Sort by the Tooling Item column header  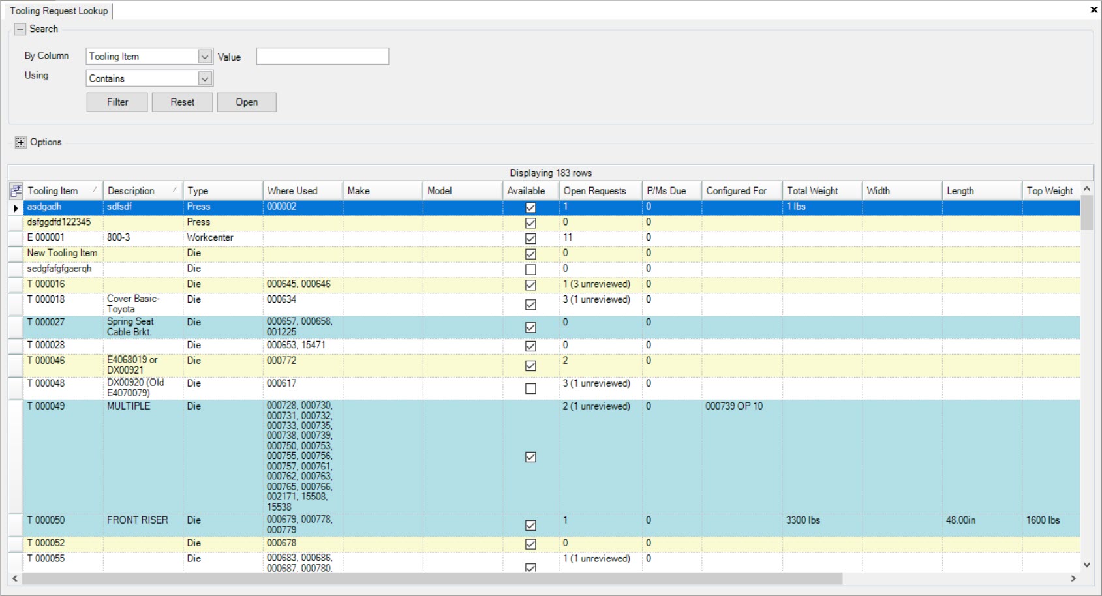tap(63, 191)
